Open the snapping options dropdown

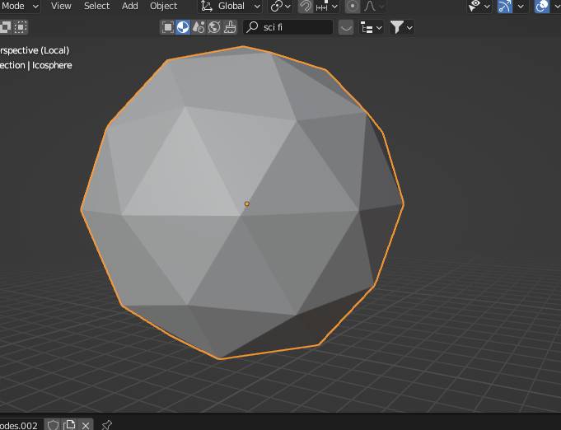coord(327,6)
